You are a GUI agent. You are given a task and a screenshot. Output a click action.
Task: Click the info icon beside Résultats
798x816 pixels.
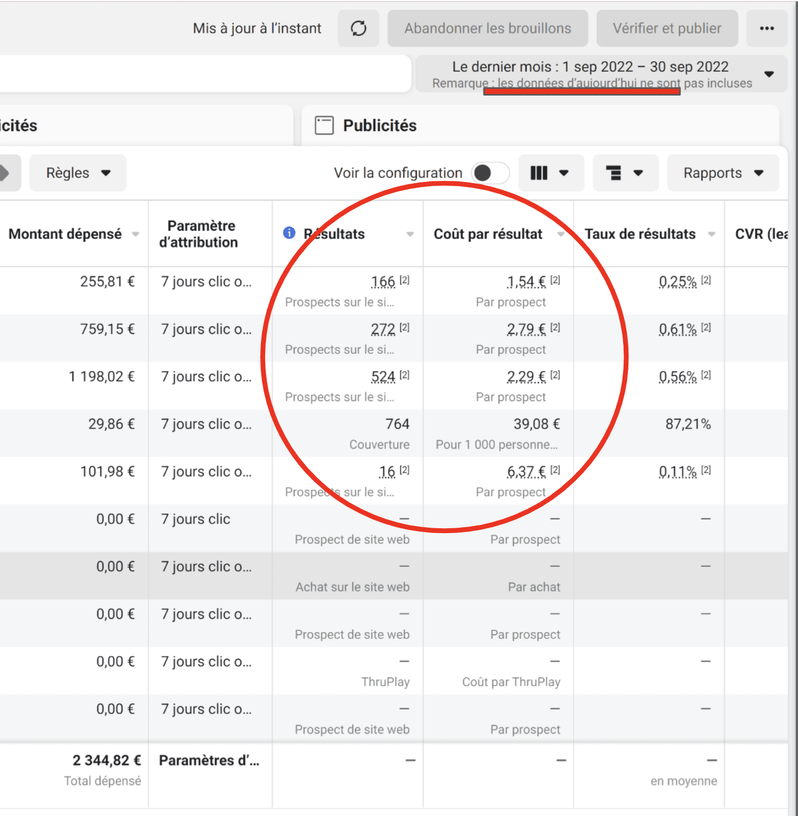coord(289,233)
